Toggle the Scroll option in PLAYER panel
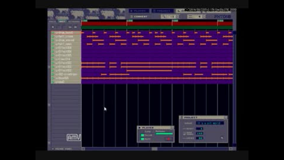 [x=142, y=135]
